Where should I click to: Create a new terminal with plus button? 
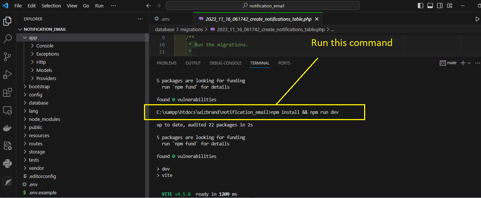tap(462, 63)
